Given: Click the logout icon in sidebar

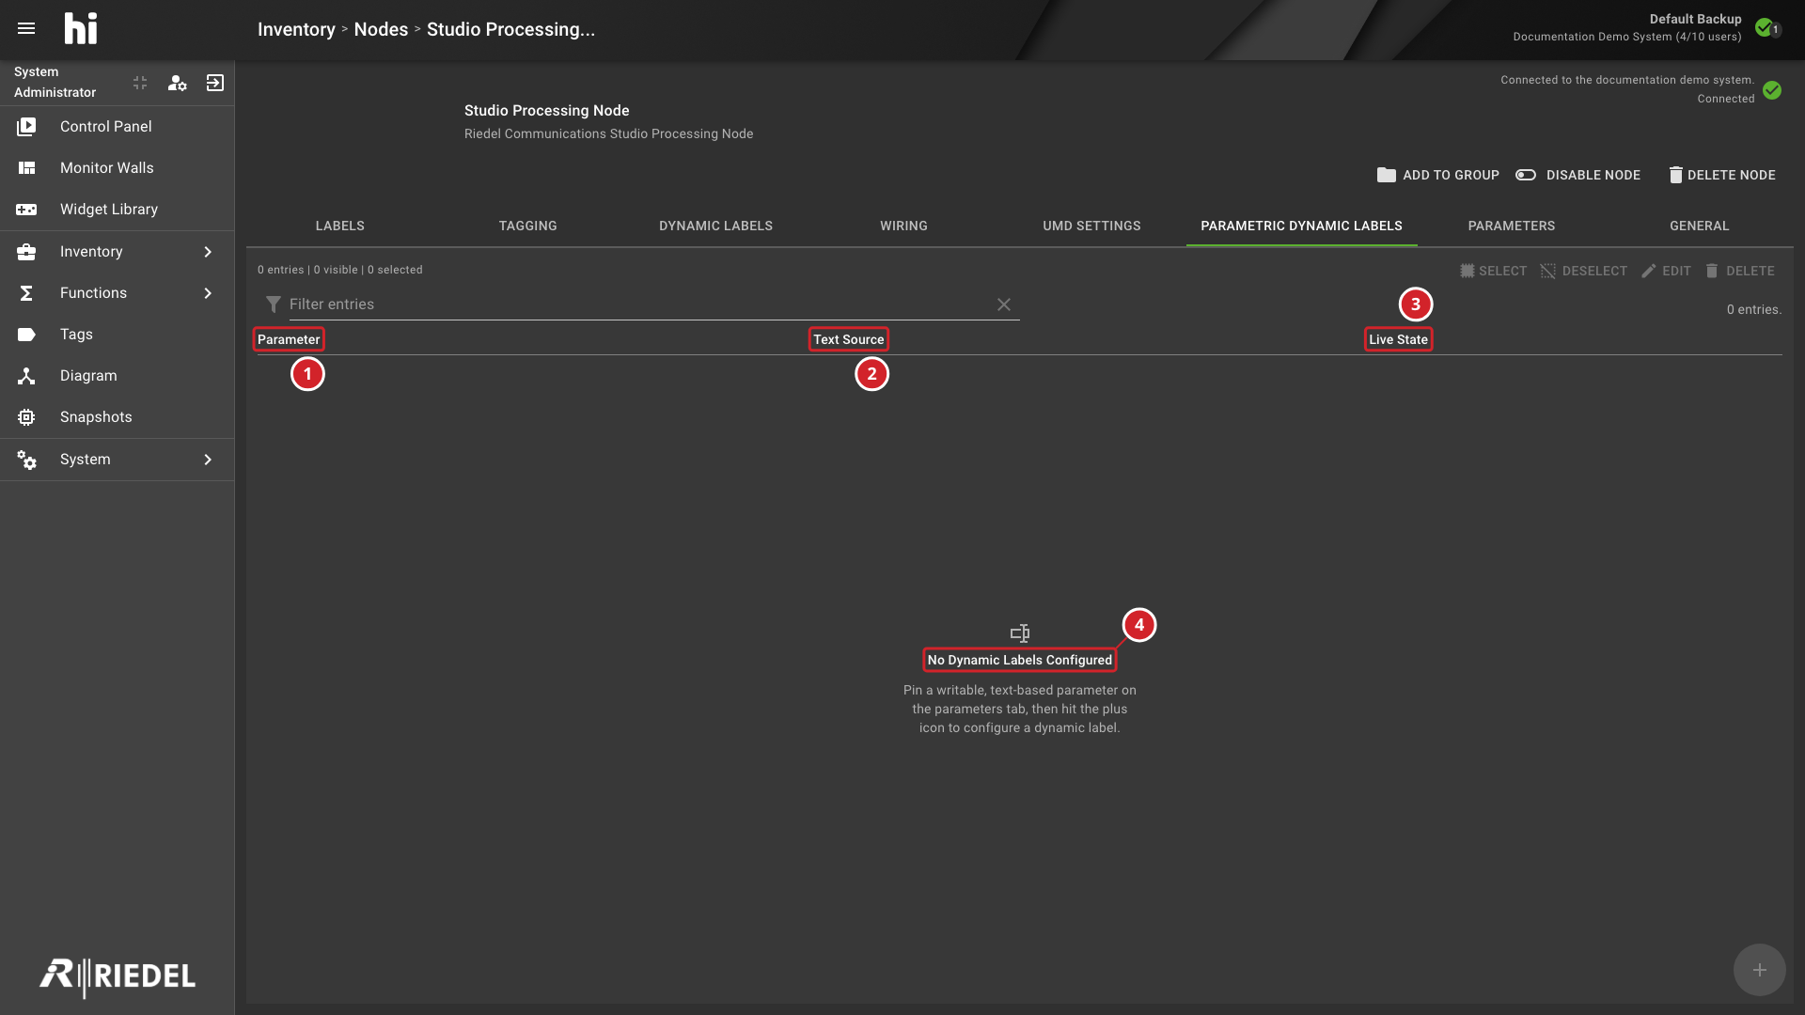Looking at the screenshot, I should (215, 83).
